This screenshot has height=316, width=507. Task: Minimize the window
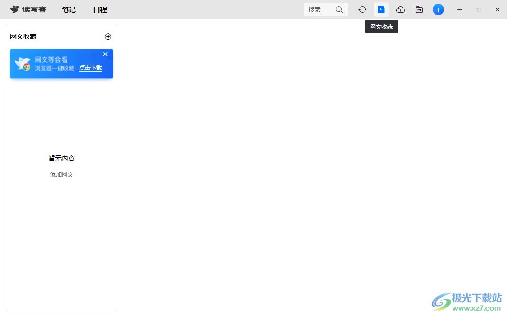(460, 9)
